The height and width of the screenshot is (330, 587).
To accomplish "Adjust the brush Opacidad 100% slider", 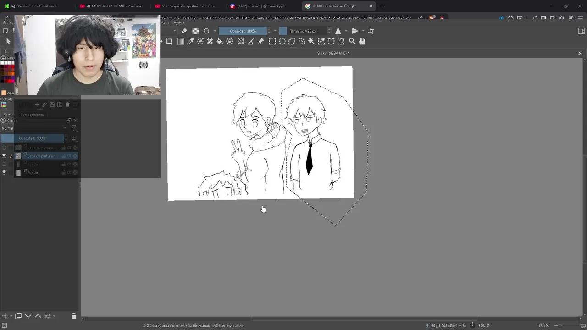I will coord(243,31).
